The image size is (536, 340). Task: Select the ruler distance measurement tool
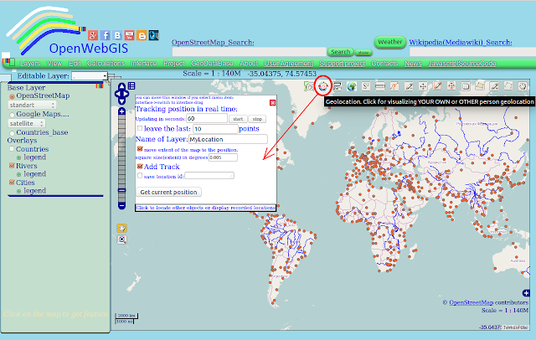tap(380, 86)
